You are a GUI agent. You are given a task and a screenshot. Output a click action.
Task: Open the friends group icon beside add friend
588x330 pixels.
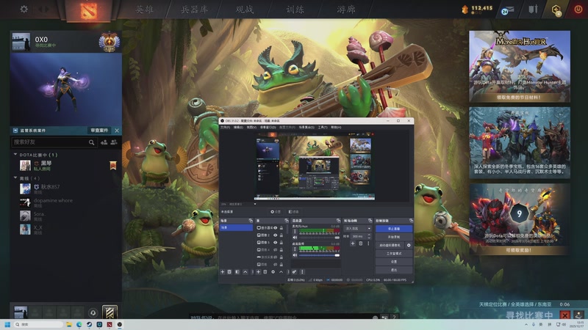(114, 142)
